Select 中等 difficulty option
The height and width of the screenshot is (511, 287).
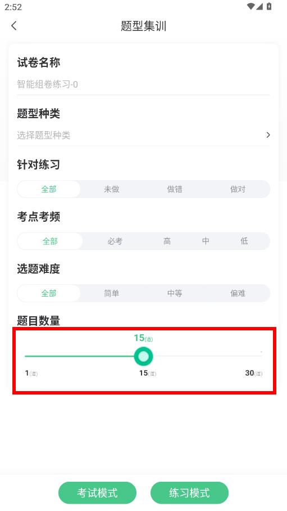[x=175, y=293]
